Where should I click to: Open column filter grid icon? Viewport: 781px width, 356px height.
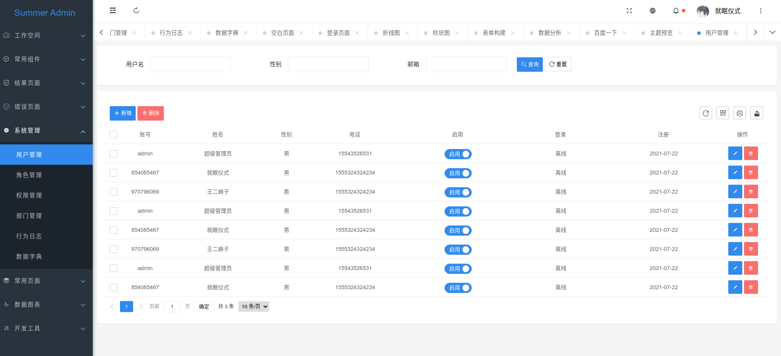point(723,113)
